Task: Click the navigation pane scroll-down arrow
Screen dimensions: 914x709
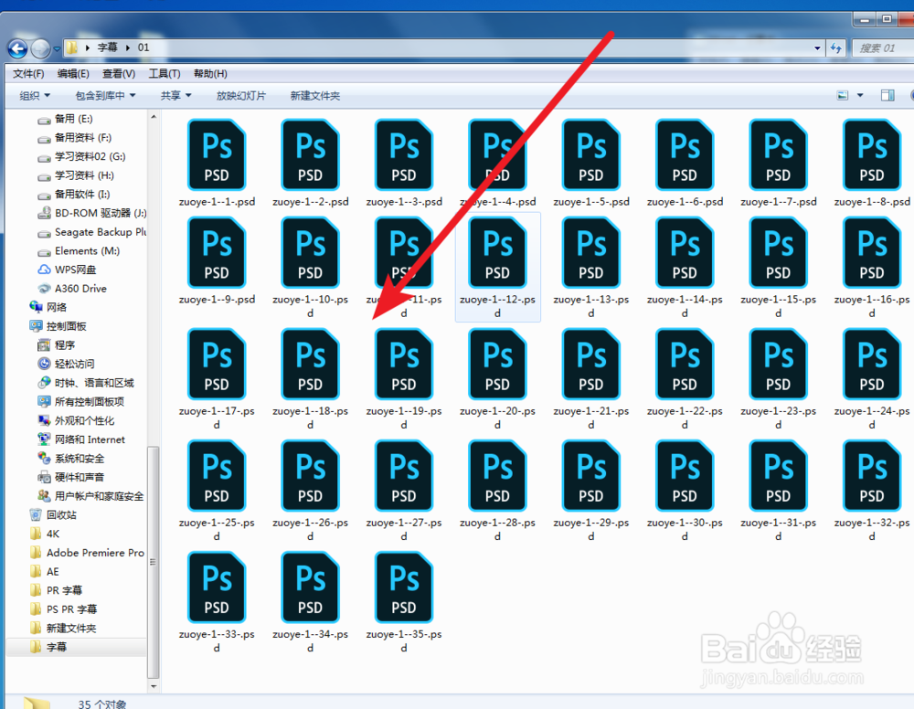Action: (154, 687)
